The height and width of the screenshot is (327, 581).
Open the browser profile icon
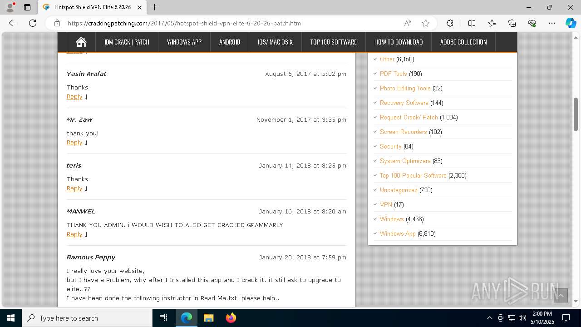pos(10,7)
